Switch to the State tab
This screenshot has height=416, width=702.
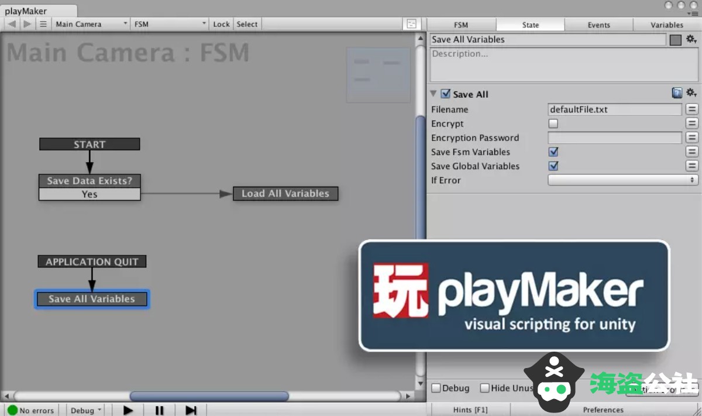pos(531,25)
